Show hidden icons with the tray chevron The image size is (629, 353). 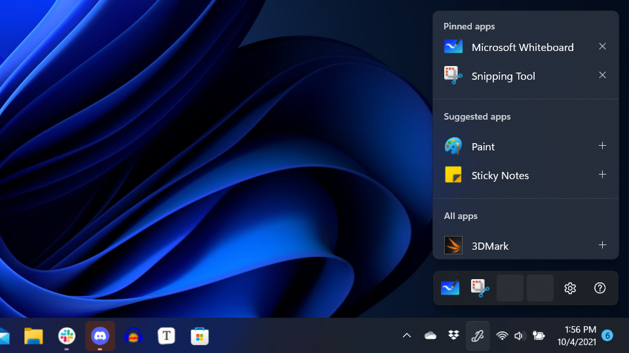407,335
